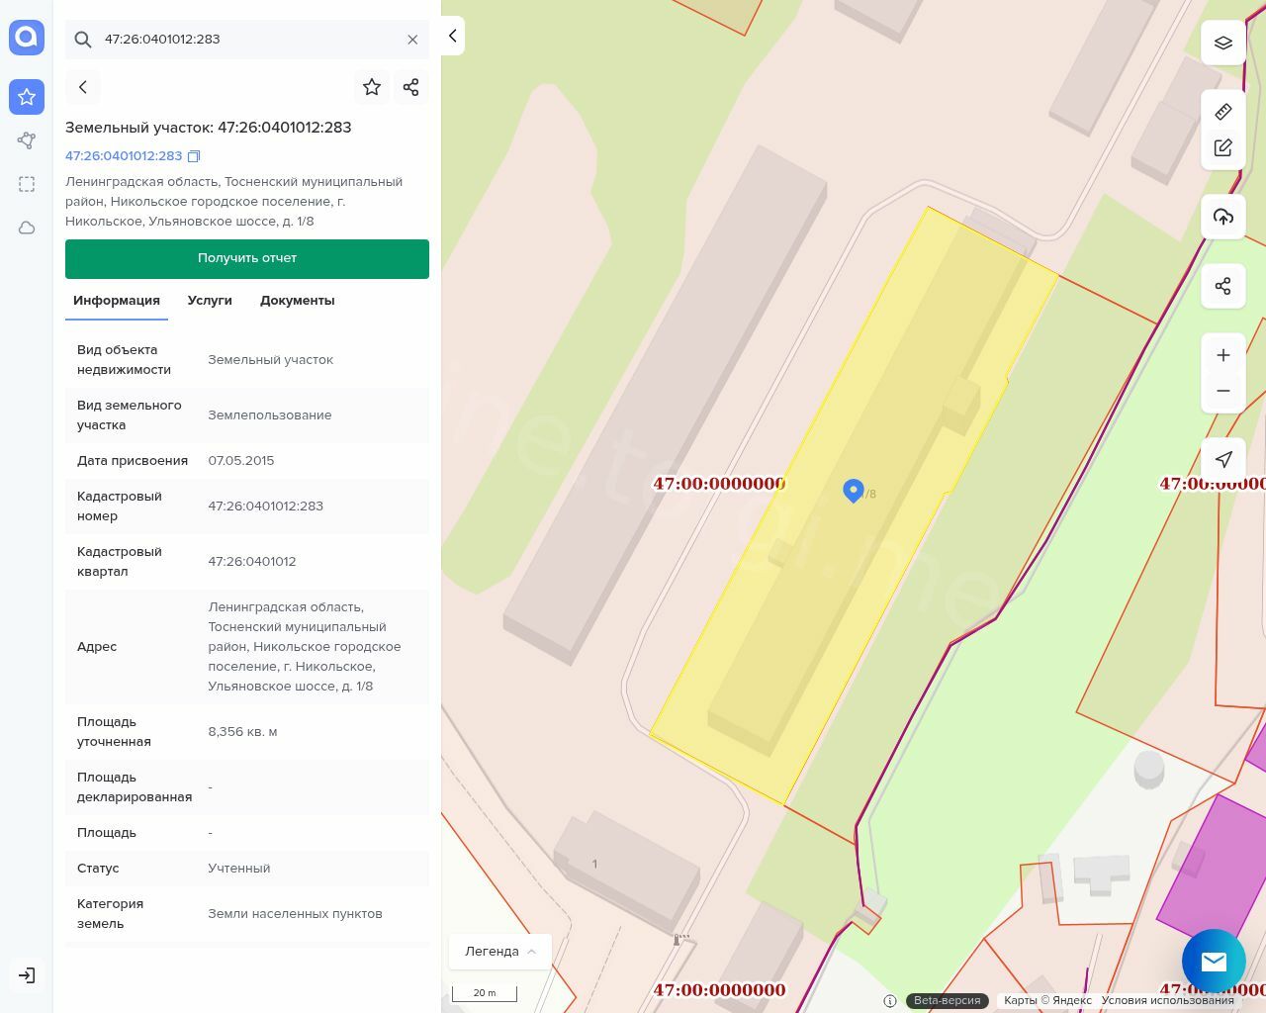
Task: Click the locate me arrow icon
Action: pyautogui.click(x=1222, y=459)
